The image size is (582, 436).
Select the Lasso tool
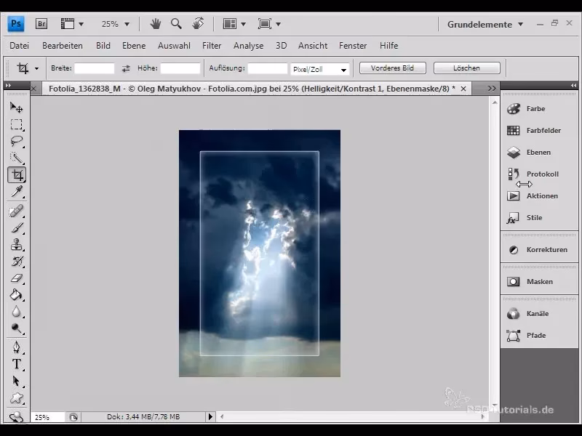(16, 141)
